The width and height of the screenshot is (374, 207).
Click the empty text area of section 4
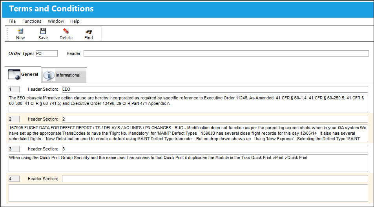(188, 193)
